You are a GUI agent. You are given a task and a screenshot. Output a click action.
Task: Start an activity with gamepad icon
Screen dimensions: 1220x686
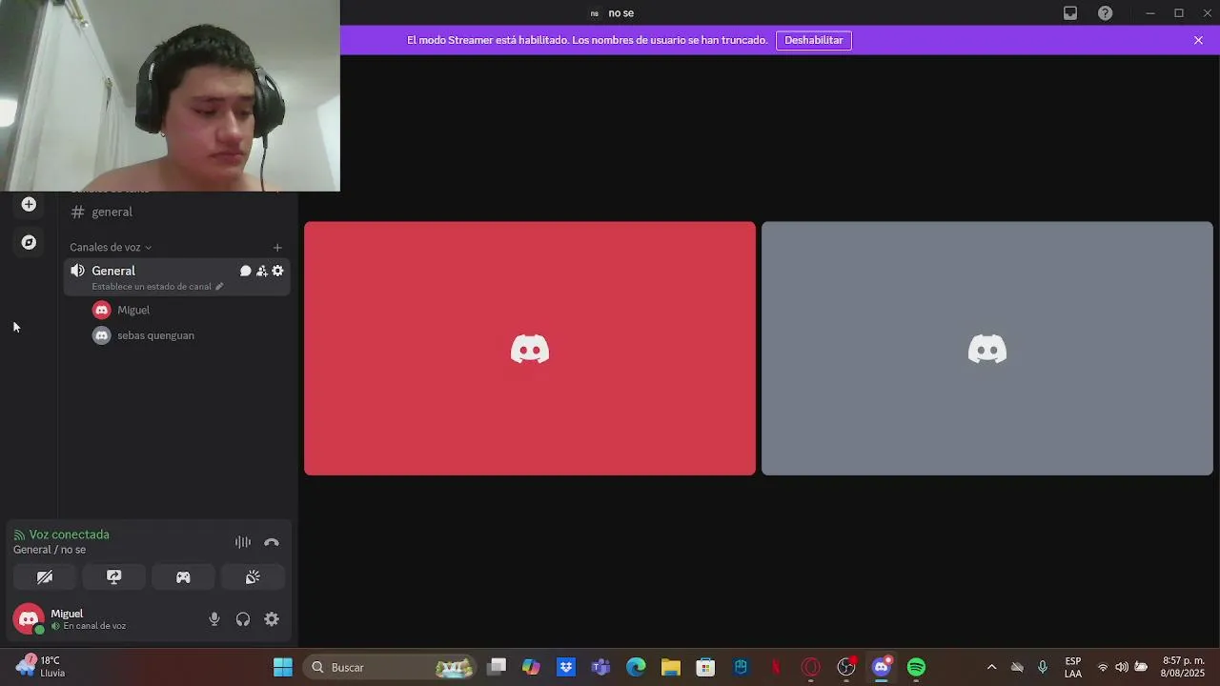(183, 576)
